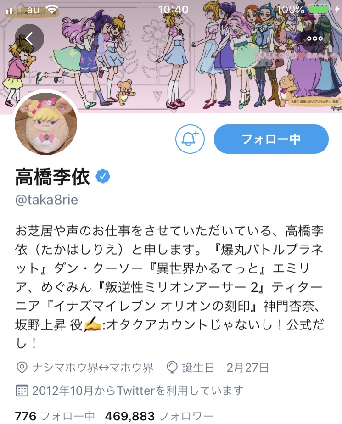Open the 776 フォロー中 following list

click(55, 416)
